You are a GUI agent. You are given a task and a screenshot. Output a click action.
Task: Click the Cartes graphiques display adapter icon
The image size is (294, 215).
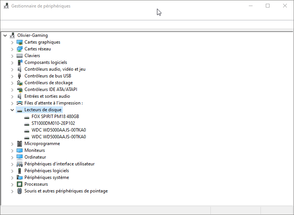[20, 42]
